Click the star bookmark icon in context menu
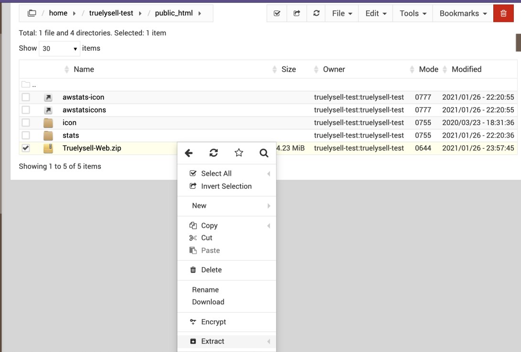This screenshot has height=352, width=521. [x=239, y=153]
